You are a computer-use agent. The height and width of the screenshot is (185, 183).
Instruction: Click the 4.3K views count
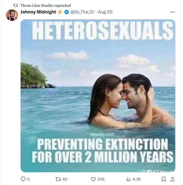coord(137,179)
